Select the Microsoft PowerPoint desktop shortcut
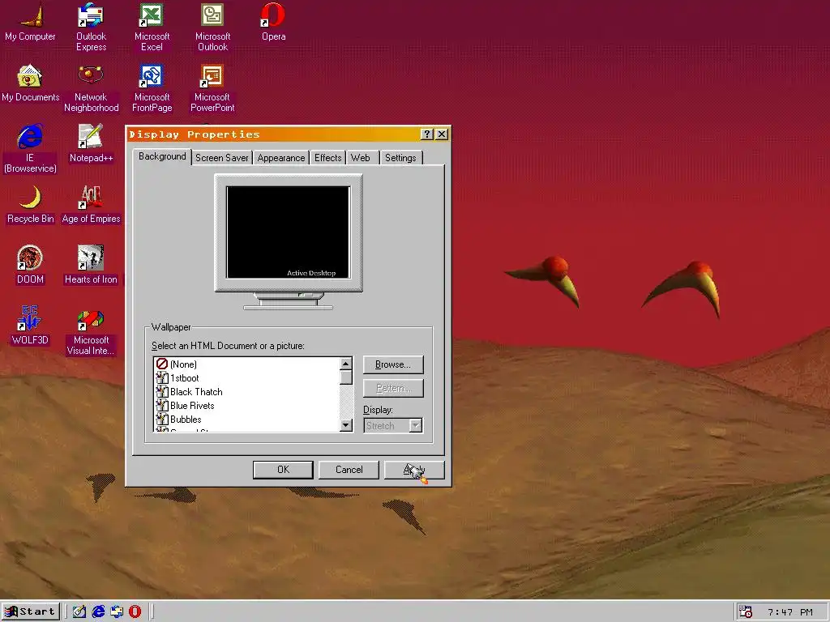 click(x=212, y=87)
